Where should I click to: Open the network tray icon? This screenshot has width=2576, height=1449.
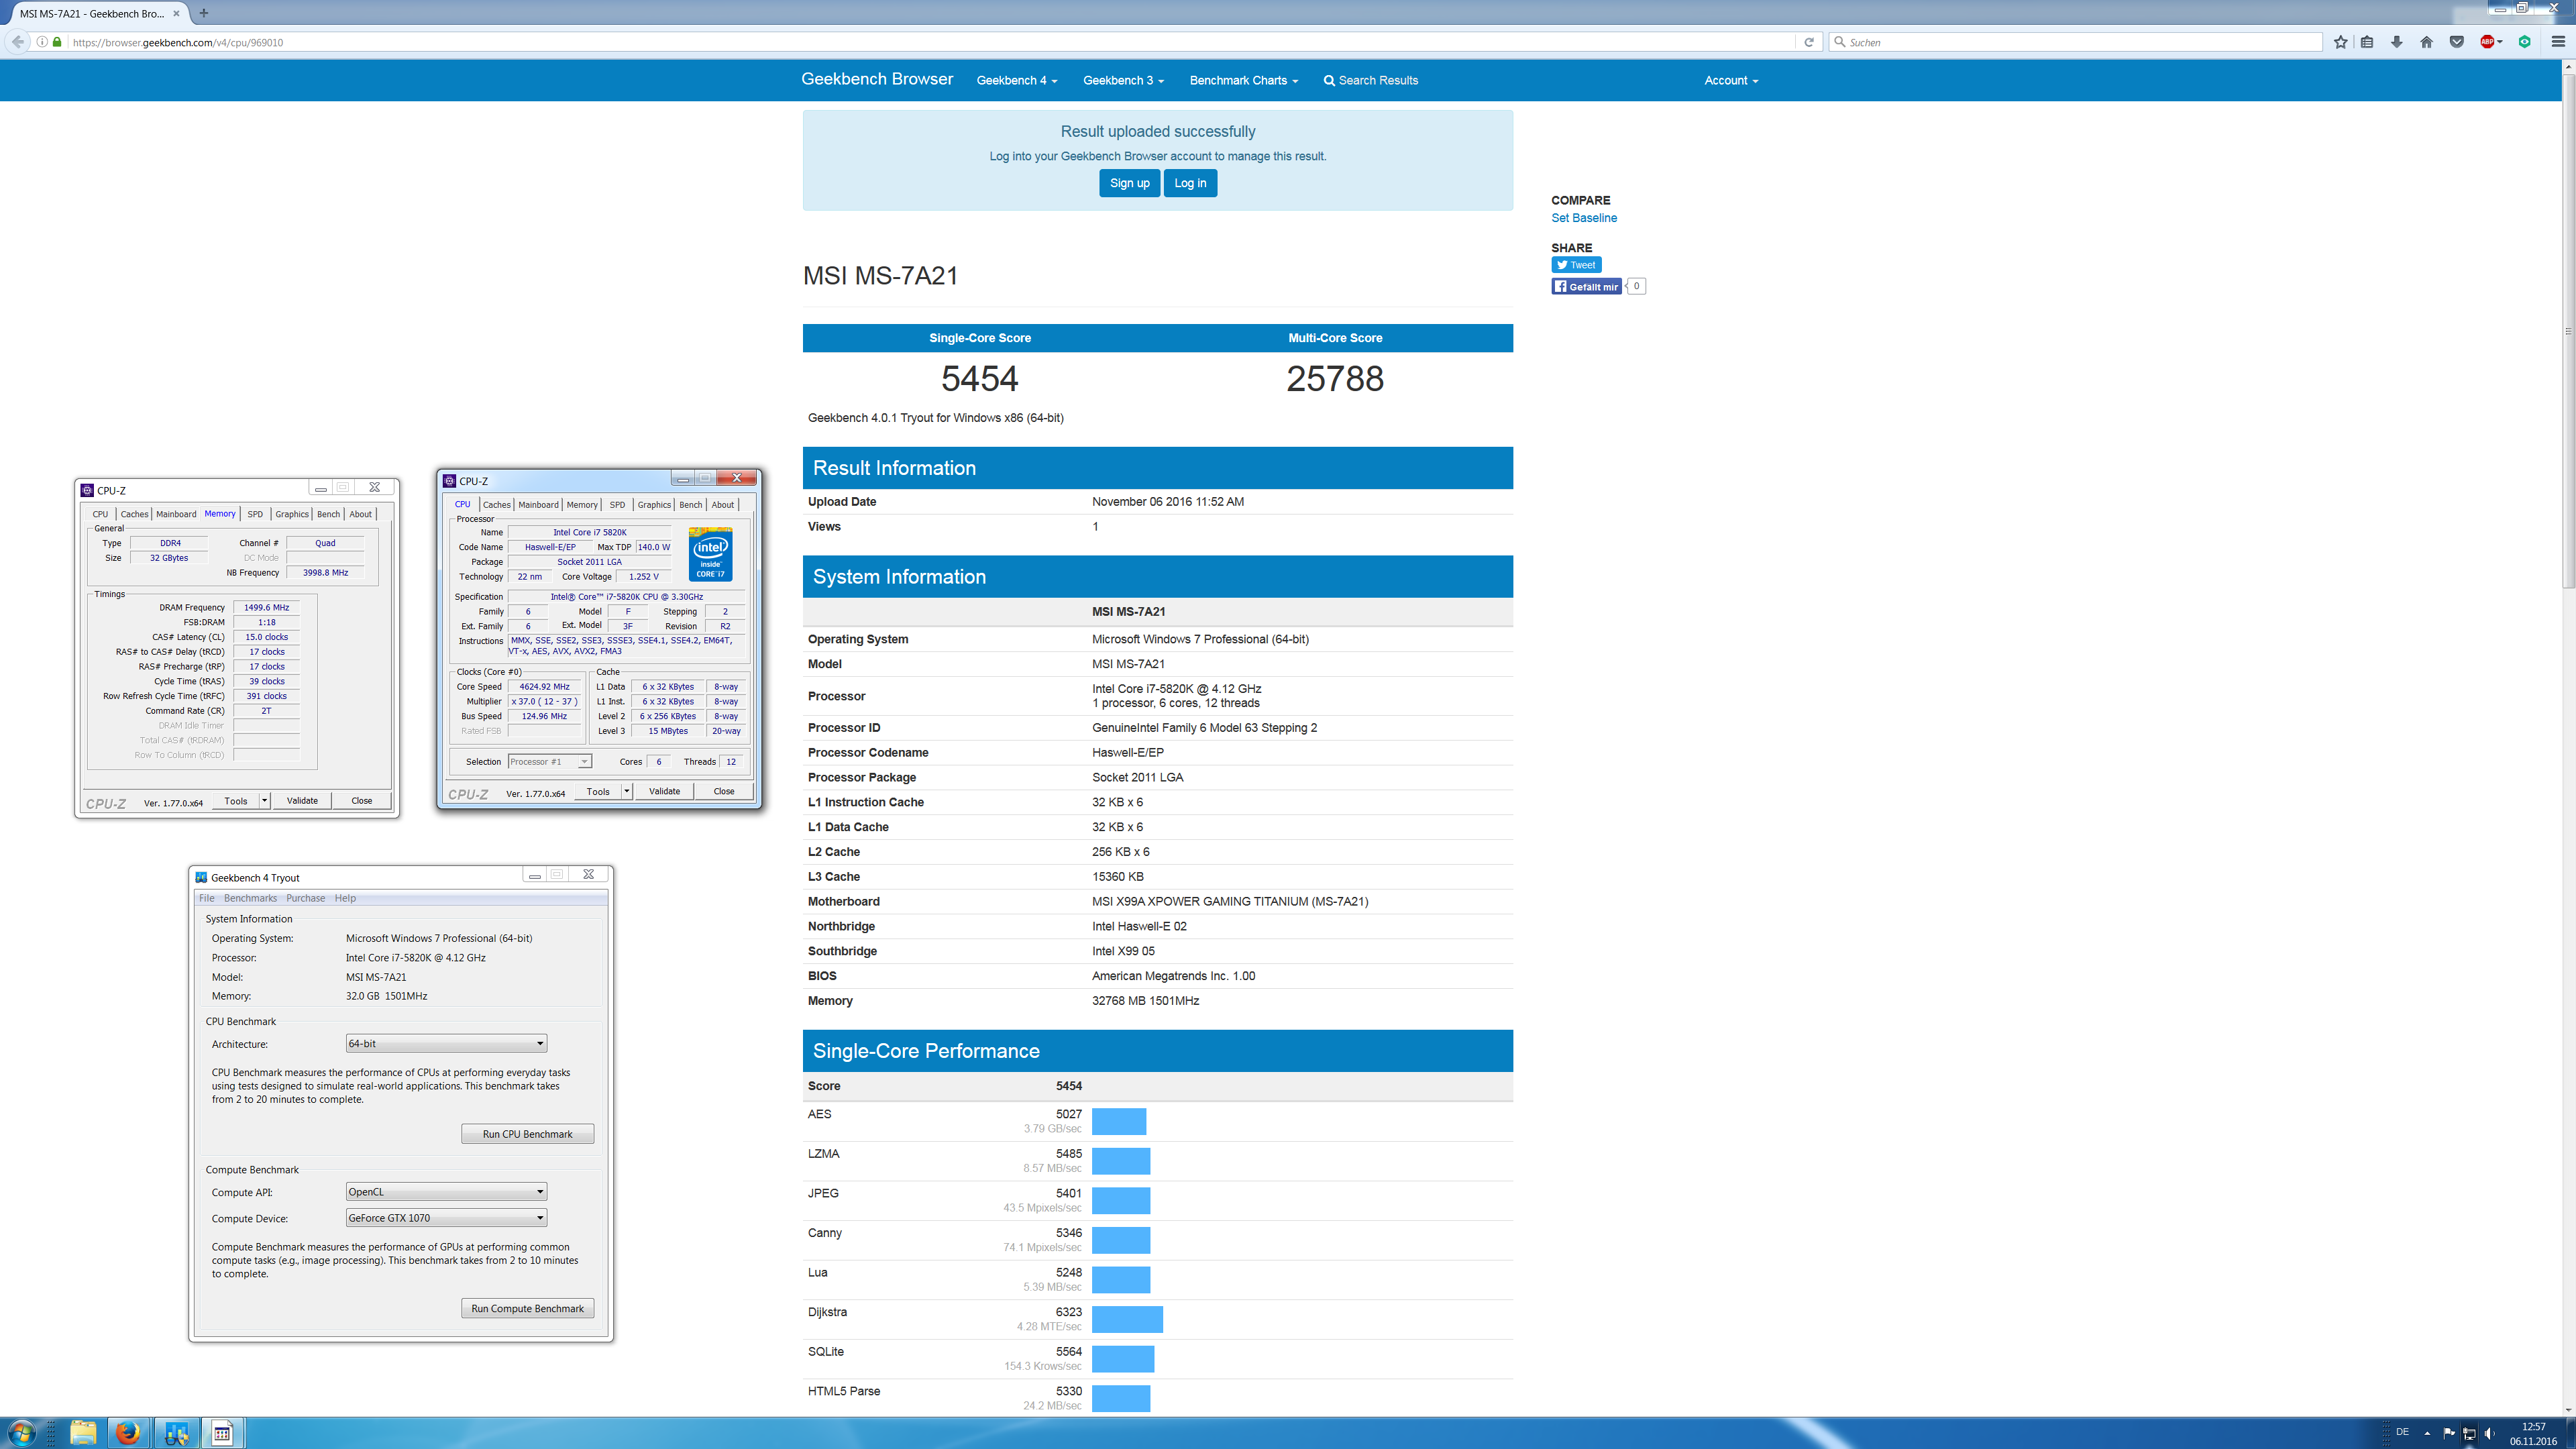[x=2469, y=1433]
